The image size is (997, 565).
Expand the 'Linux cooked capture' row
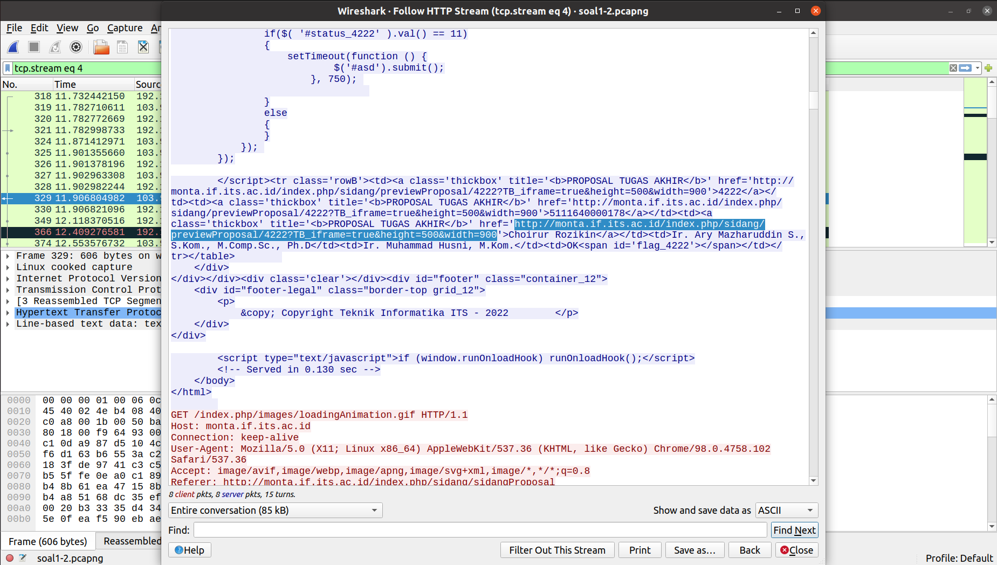pyautogui.click(x=8, y=267)
